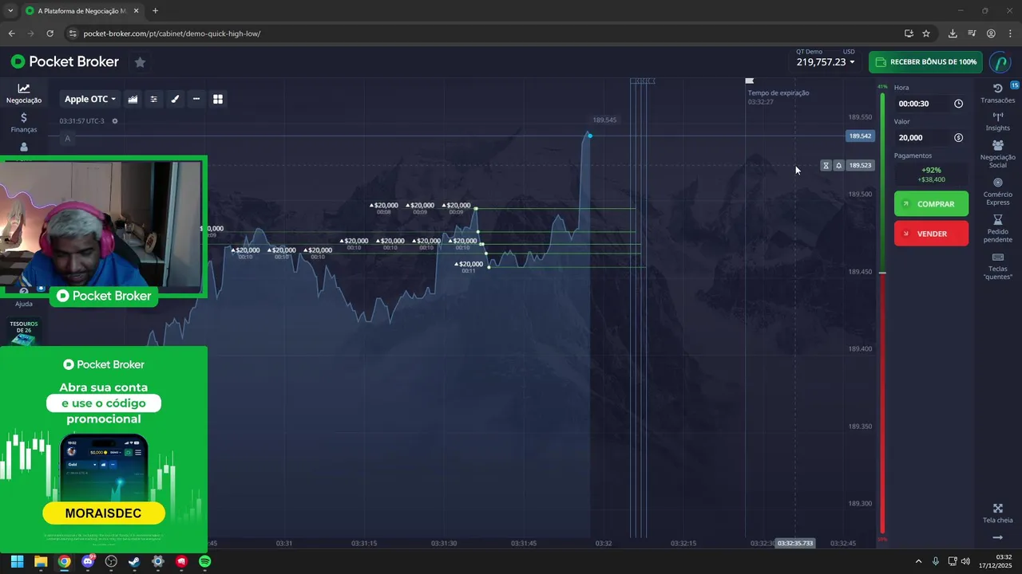
Task: Open the chart type area-chart icon
Action: click(x=133, y=99)
